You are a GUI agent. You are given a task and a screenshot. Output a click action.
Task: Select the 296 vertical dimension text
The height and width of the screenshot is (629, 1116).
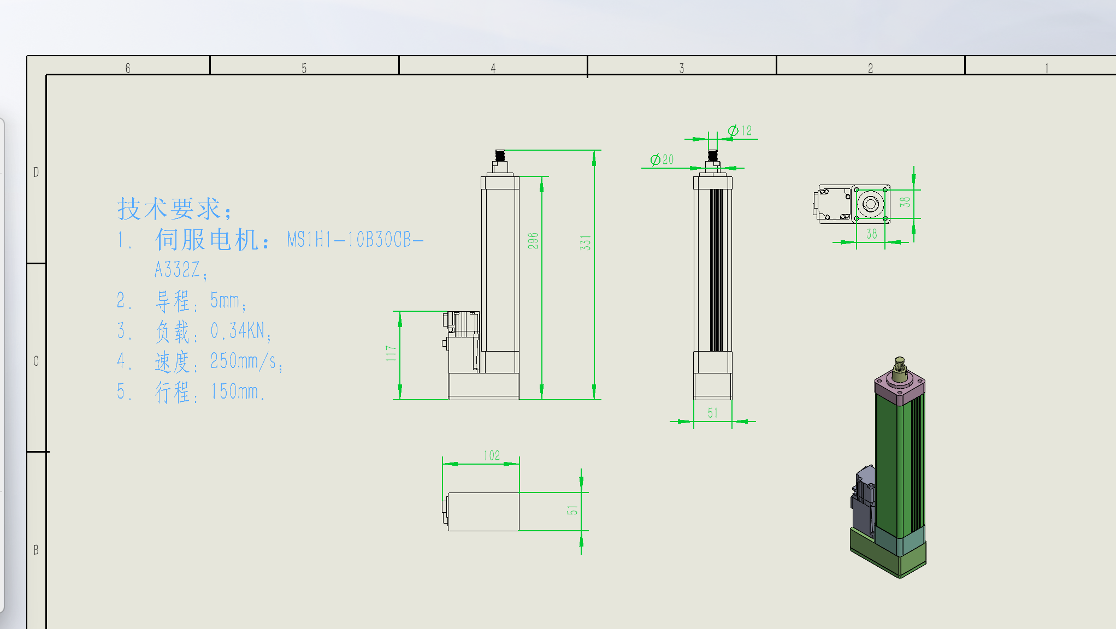(533, 241)
